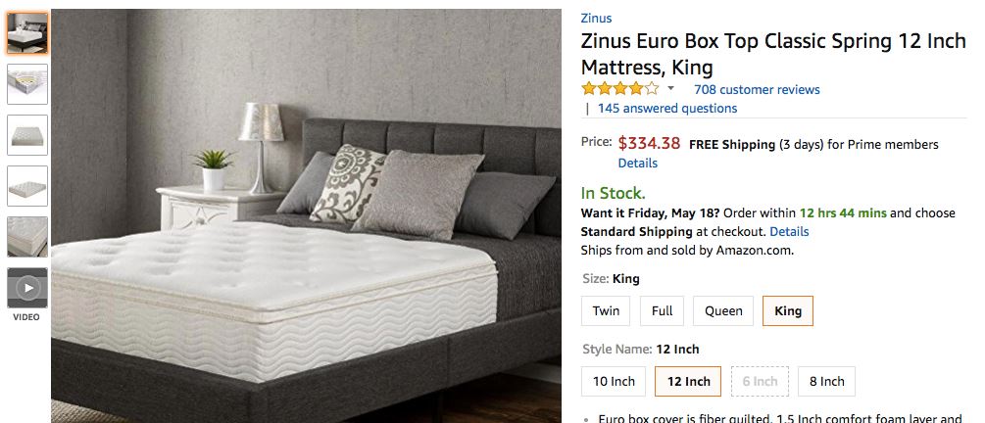This screenshot has height=423, width=985.
Task: Select the mattress close-up corner thumbnail
Action: click(x=27, y=237)
